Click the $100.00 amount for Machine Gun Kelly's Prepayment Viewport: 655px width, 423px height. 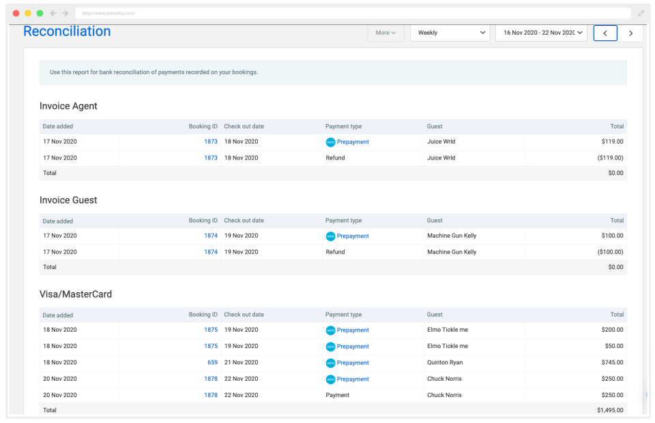[x=613, y=236]
